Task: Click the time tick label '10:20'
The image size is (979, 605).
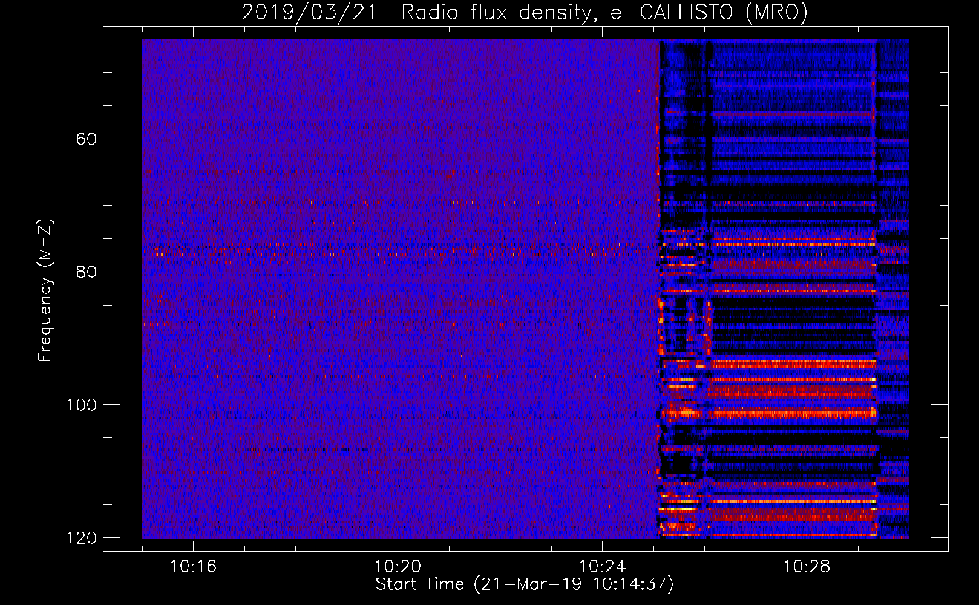Action: click(x=398, y=567)
